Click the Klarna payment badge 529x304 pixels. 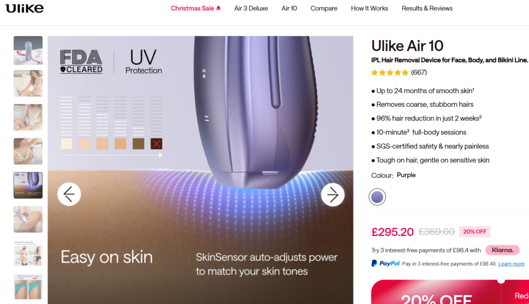[x=502, y=250]
